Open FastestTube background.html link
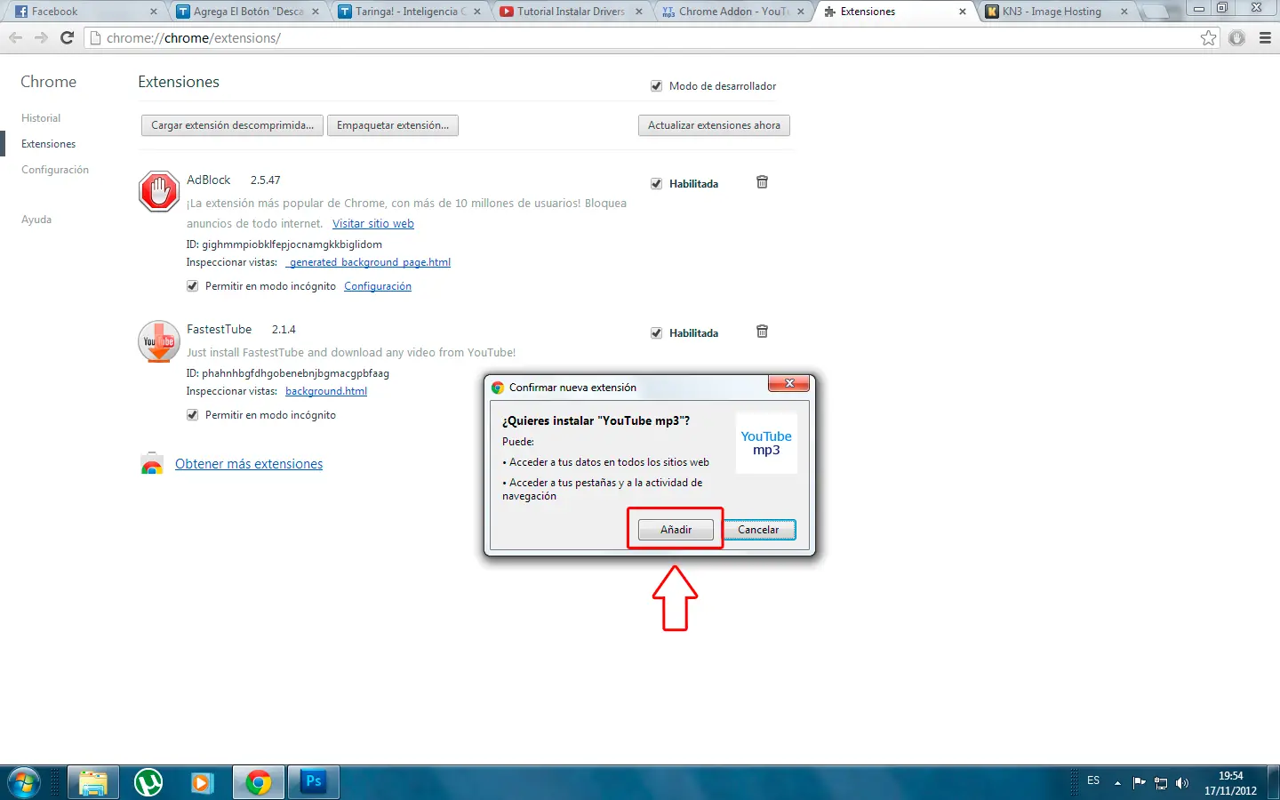1280x800 pixels. click(x=326, y=391)
